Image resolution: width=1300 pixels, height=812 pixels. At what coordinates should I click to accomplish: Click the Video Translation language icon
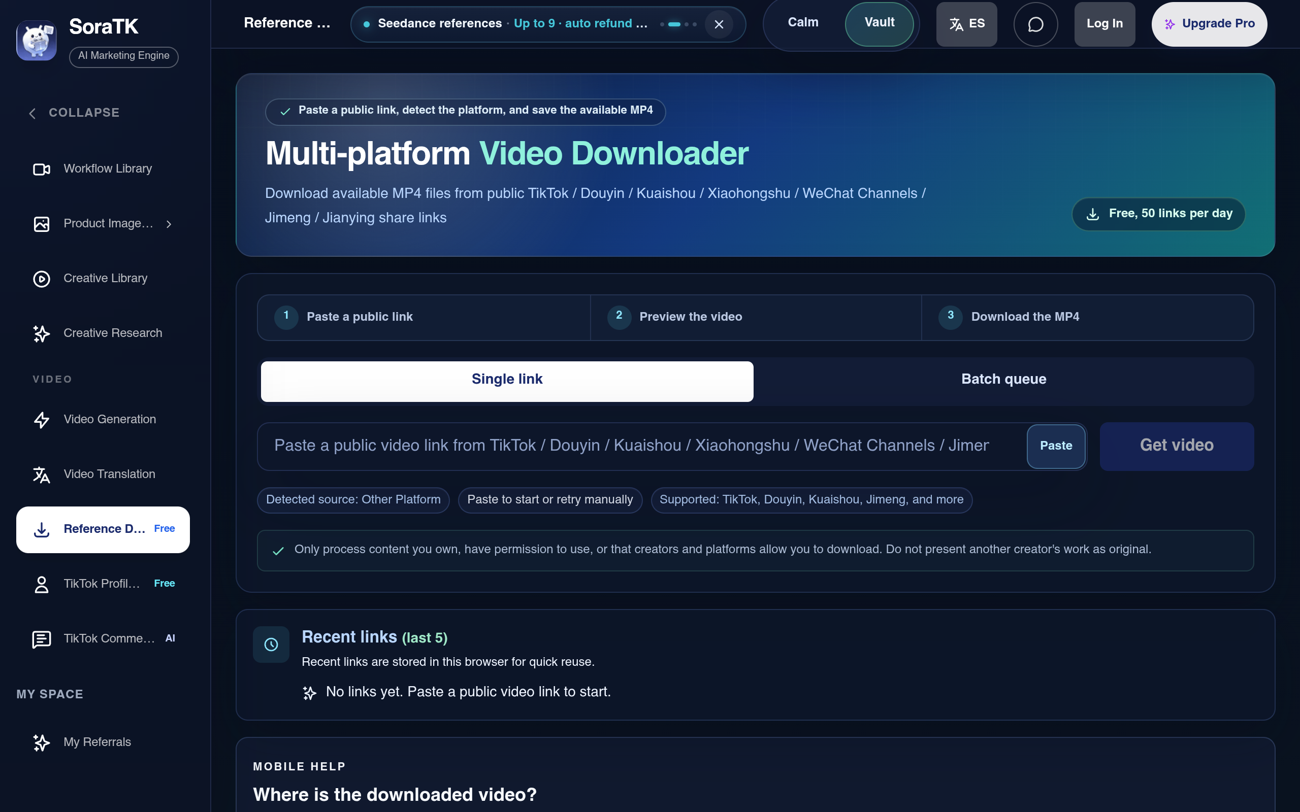pos(41,475)
